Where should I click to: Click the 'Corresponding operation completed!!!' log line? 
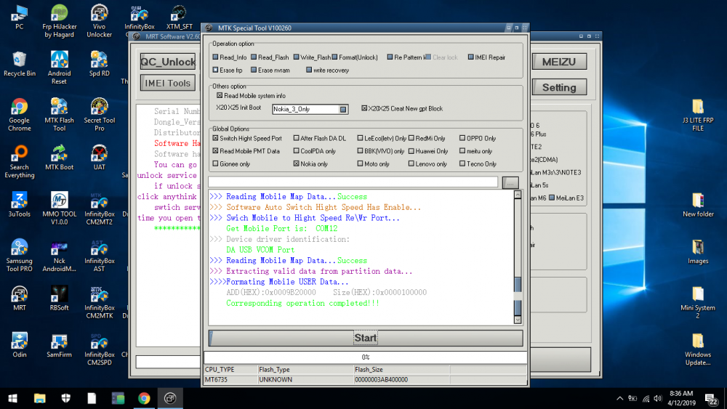(302, 304)
